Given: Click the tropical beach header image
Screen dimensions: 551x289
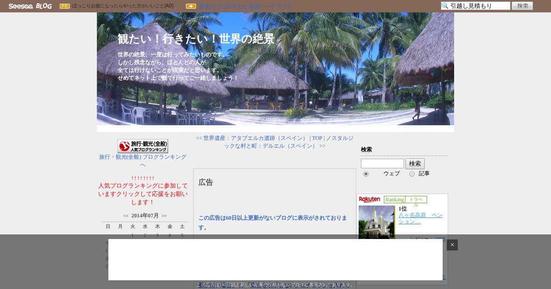Looking at the screenshot, I should click(x=275, y=69).
